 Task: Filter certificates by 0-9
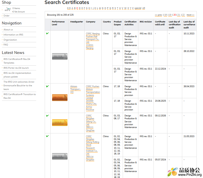(69, 8)
